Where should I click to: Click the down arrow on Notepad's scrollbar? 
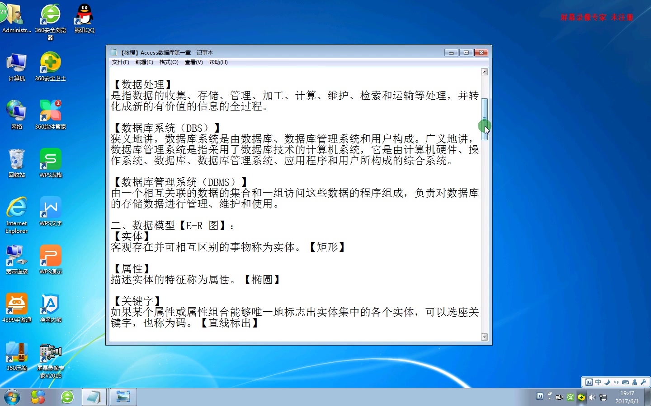click(x=484, y=337)
